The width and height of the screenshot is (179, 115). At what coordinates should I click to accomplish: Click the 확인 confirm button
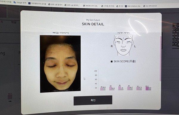coord(93,100)
